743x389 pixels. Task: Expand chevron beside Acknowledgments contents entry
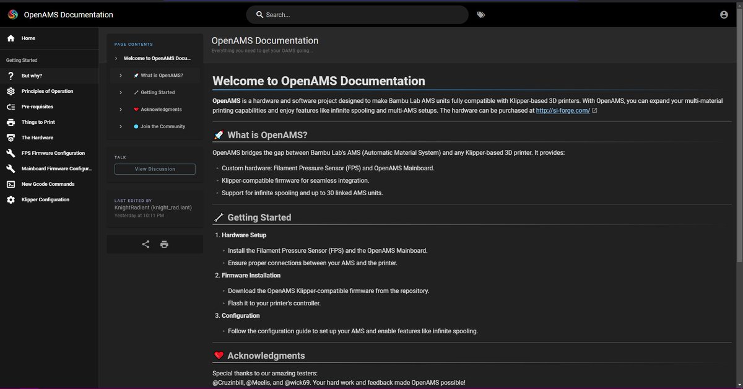click(x=121, y=110)
